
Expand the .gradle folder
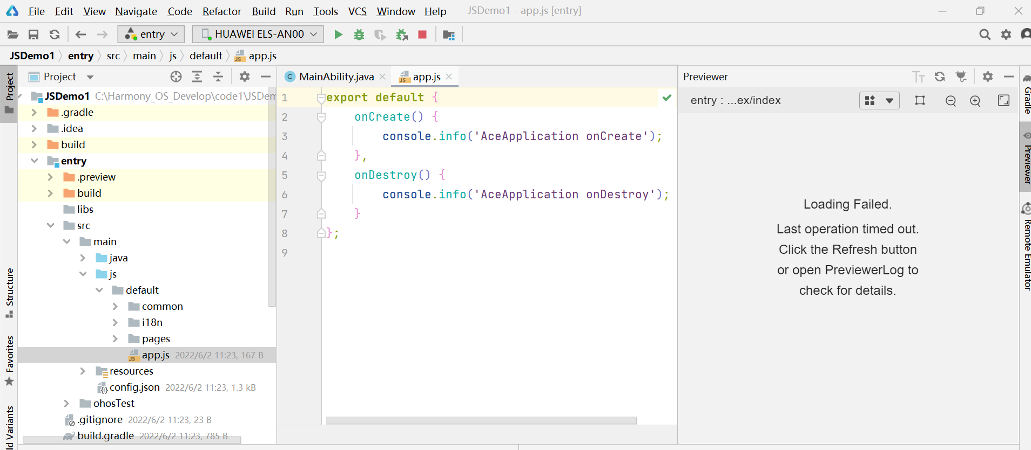tap(34, 112)
